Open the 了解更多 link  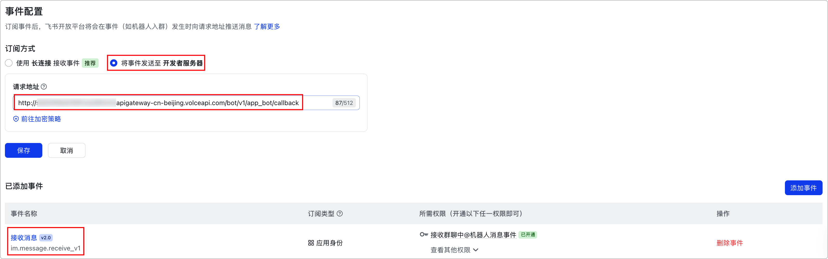[x=267, y=27]
